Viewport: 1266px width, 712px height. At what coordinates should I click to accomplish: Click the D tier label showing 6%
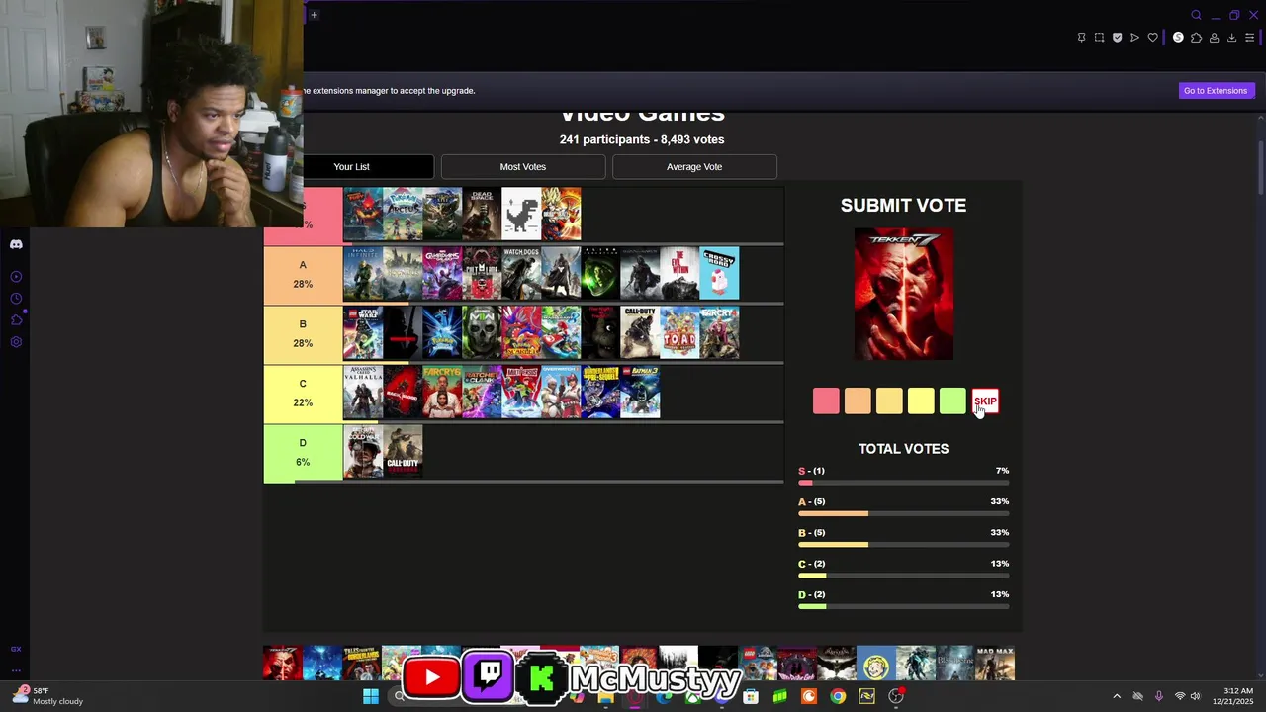point(303,452)
